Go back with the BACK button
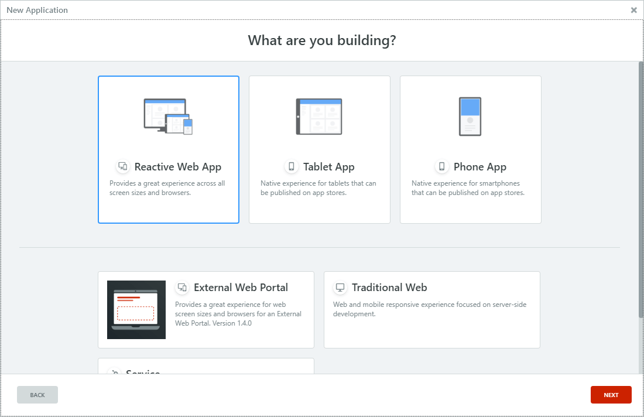 37,395
